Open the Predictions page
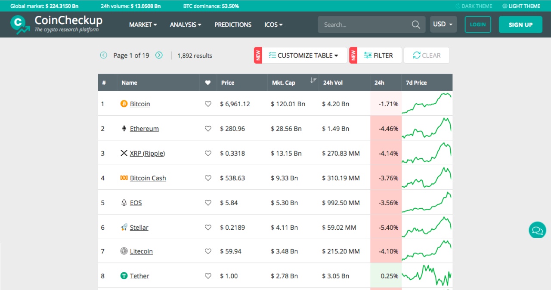This screenshot has height=290, width=551. pos(233,25)
